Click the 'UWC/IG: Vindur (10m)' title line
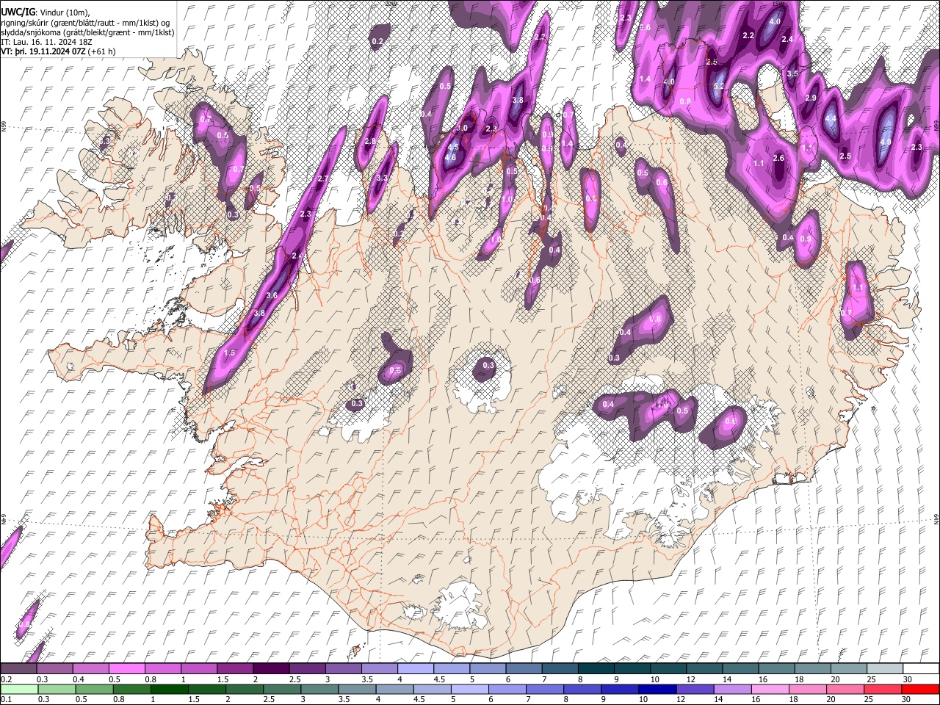Image resolution: width=940 pixels, height=705 pixels. click(46, 12)
